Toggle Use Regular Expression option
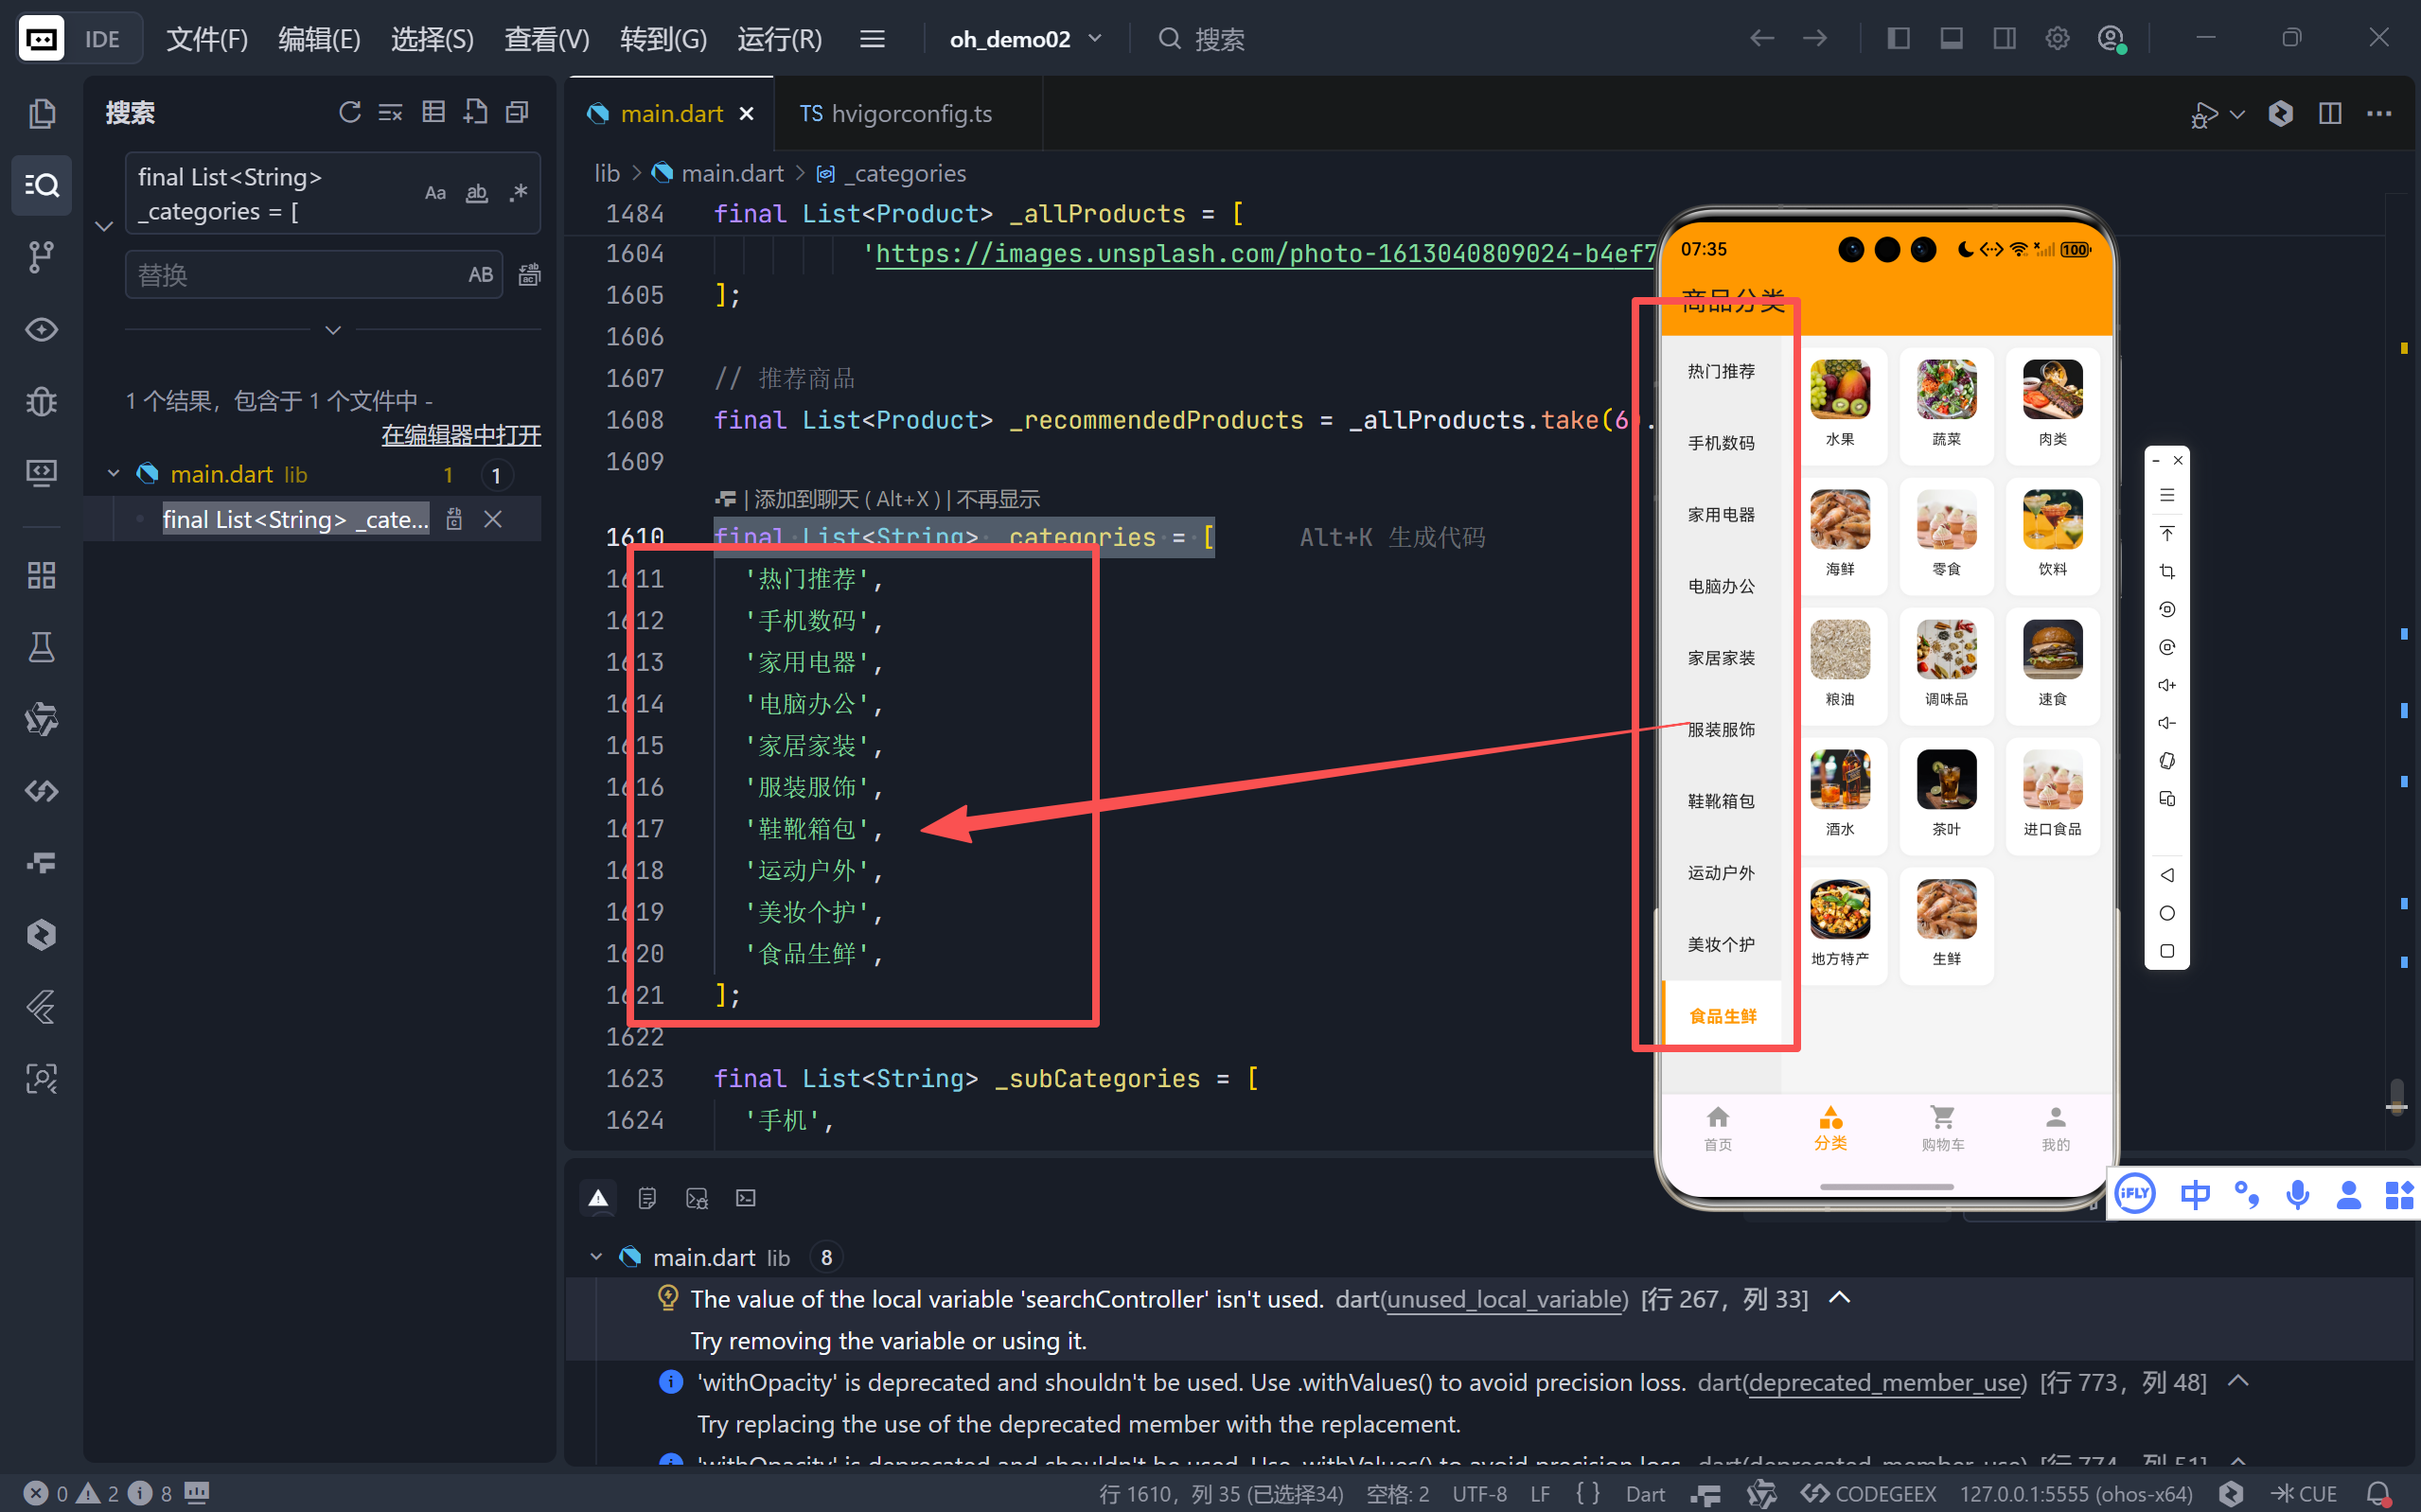This screenshot has width=2421, height=1512. [518, 193]
